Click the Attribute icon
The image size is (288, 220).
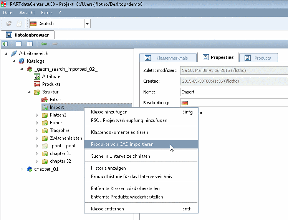tap(37, 77)
